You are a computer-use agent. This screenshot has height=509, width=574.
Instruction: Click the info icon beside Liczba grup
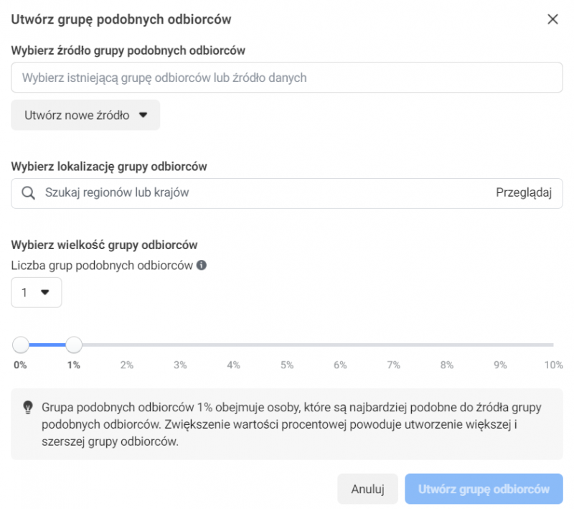pos(202,265)
